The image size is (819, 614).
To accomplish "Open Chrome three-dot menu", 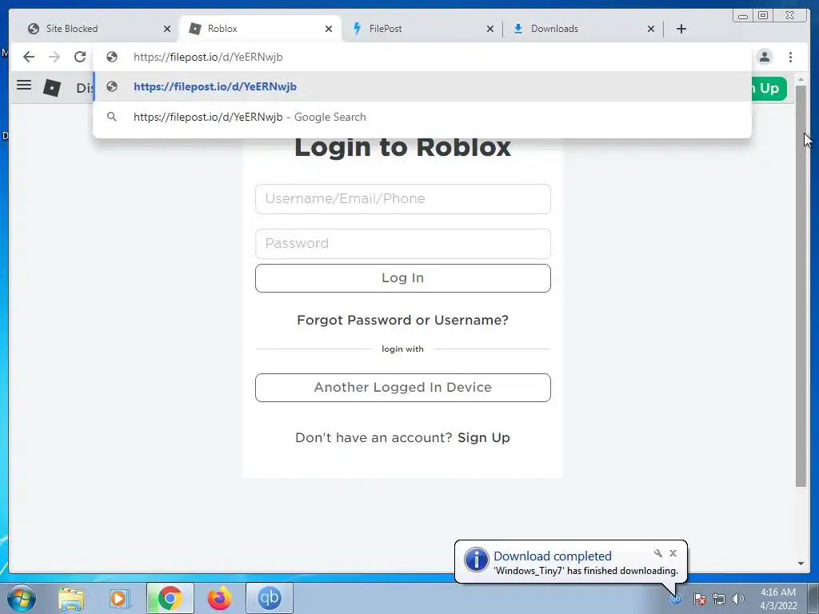I will pyautogui.click(x=790, y=57).
